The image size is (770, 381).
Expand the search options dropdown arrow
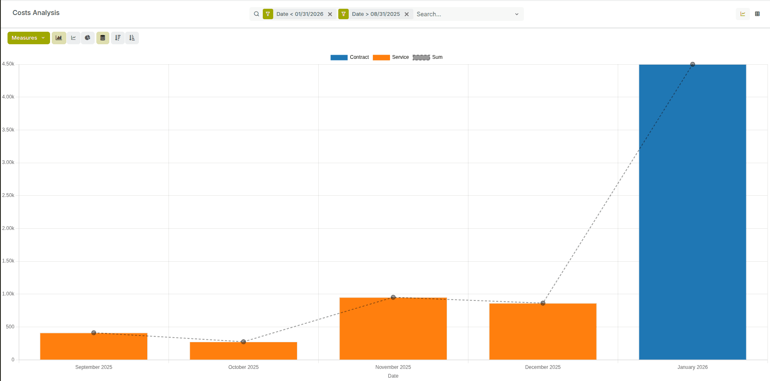[x=516, y=14]
